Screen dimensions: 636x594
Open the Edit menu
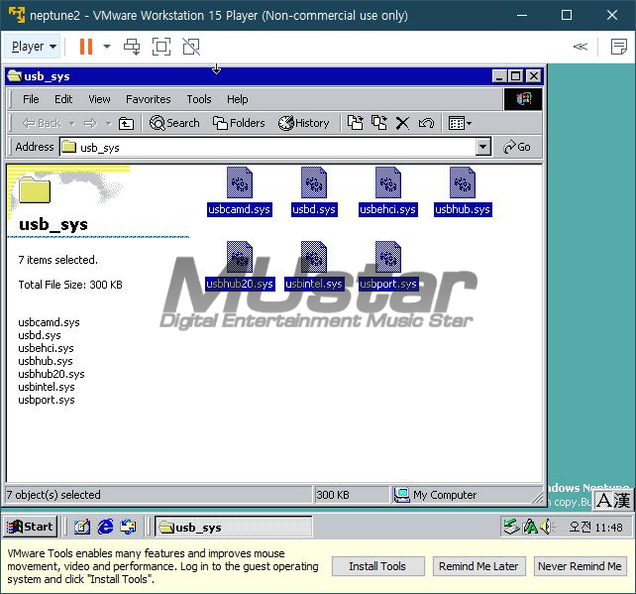63,99
